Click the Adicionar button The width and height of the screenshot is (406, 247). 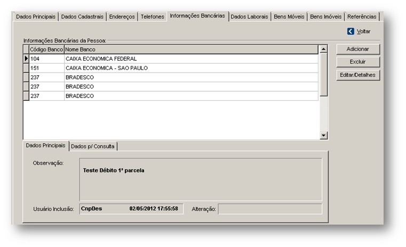click(x=358, y=49)
